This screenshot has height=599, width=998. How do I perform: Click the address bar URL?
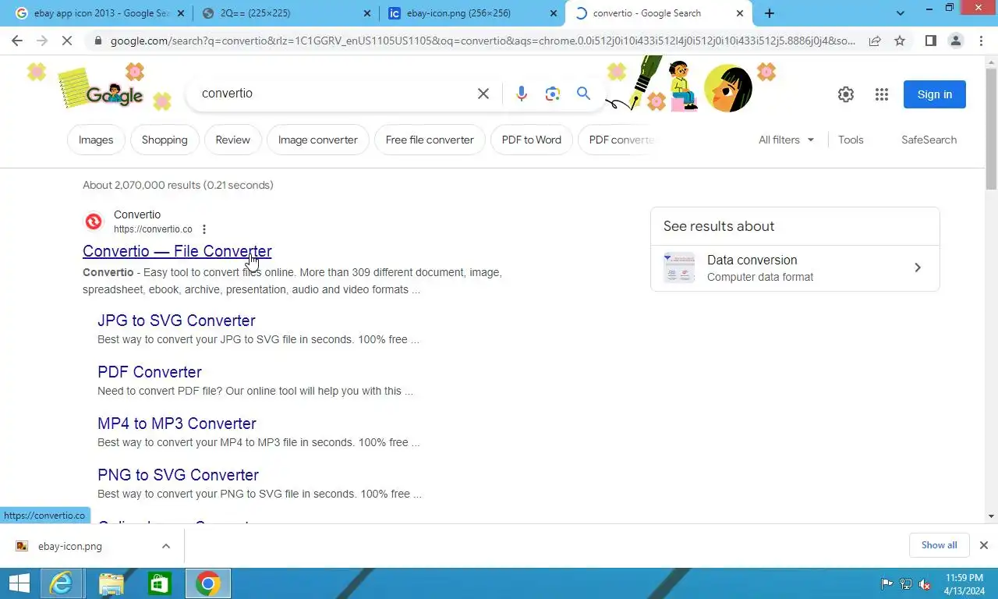[483, 41]
